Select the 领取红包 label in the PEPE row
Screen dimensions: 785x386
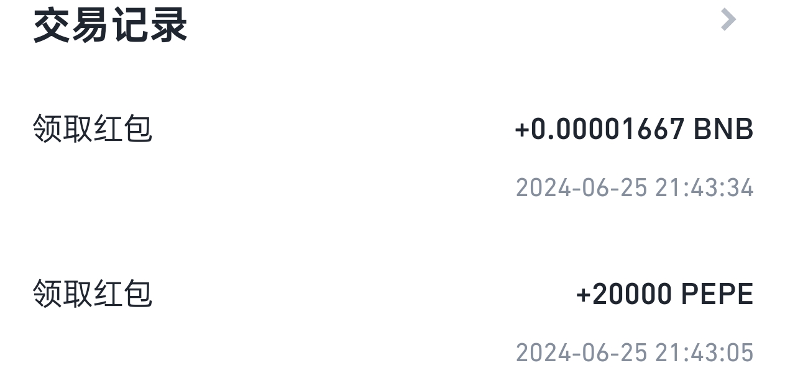[x=92, y=294]
